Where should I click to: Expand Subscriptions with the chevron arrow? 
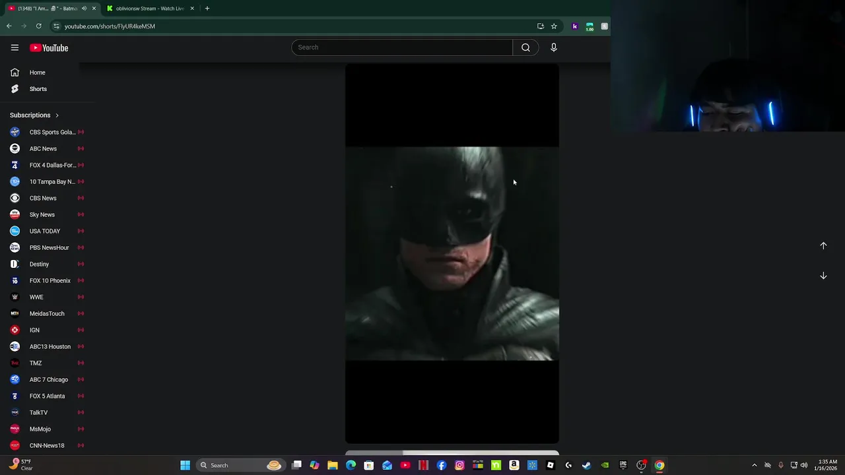point(57,115)
